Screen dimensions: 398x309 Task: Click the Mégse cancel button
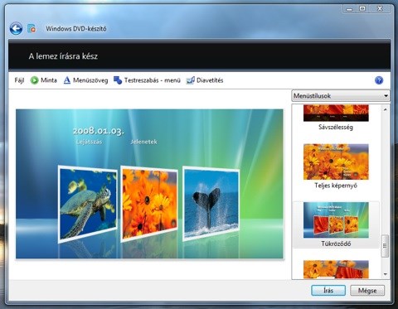pos(367,291)
